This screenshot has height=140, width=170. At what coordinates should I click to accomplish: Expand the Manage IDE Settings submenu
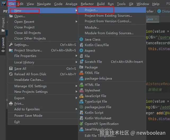pos(76,86)
